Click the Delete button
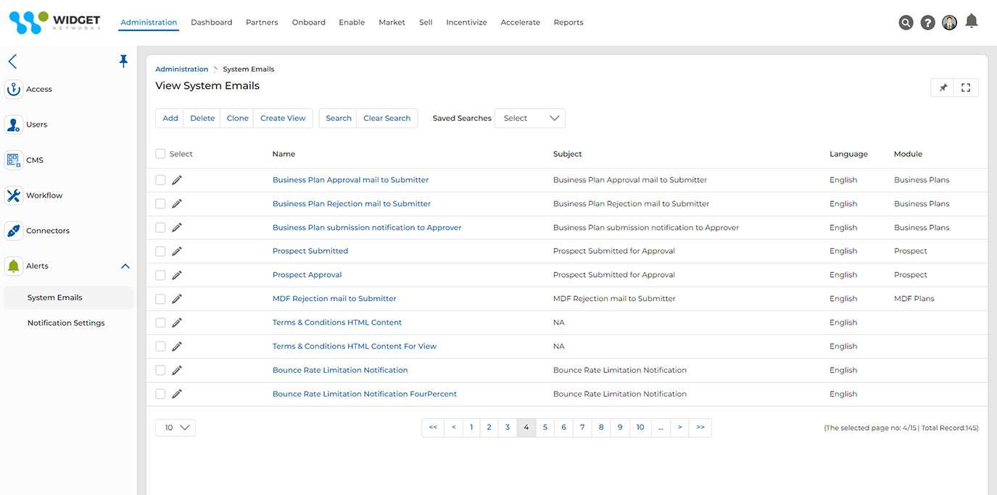 coord(202,118)
